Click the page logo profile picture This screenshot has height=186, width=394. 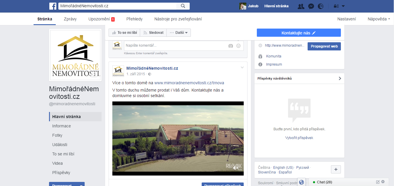coord(76,55)
